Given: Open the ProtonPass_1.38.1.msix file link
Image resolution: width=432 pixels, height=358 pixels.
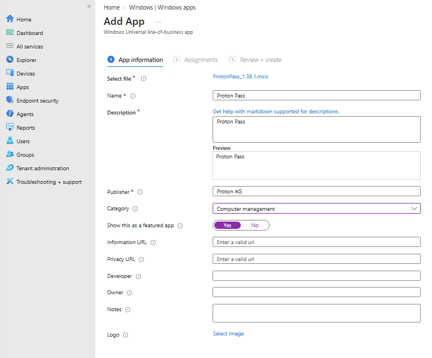Looking at the screenshot, I should (240, 77).
